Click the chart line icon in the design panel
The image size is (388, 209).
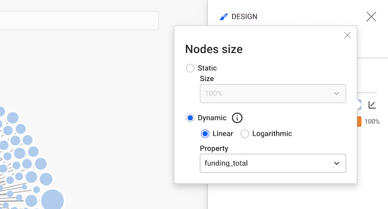[372, 105]
